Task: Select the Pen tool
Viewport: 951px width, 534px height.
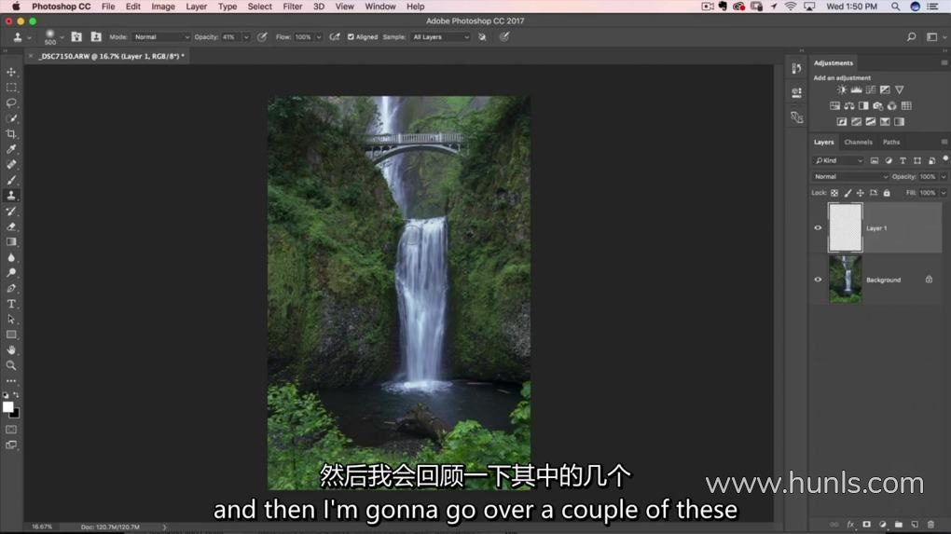Action: coord(11,289)
